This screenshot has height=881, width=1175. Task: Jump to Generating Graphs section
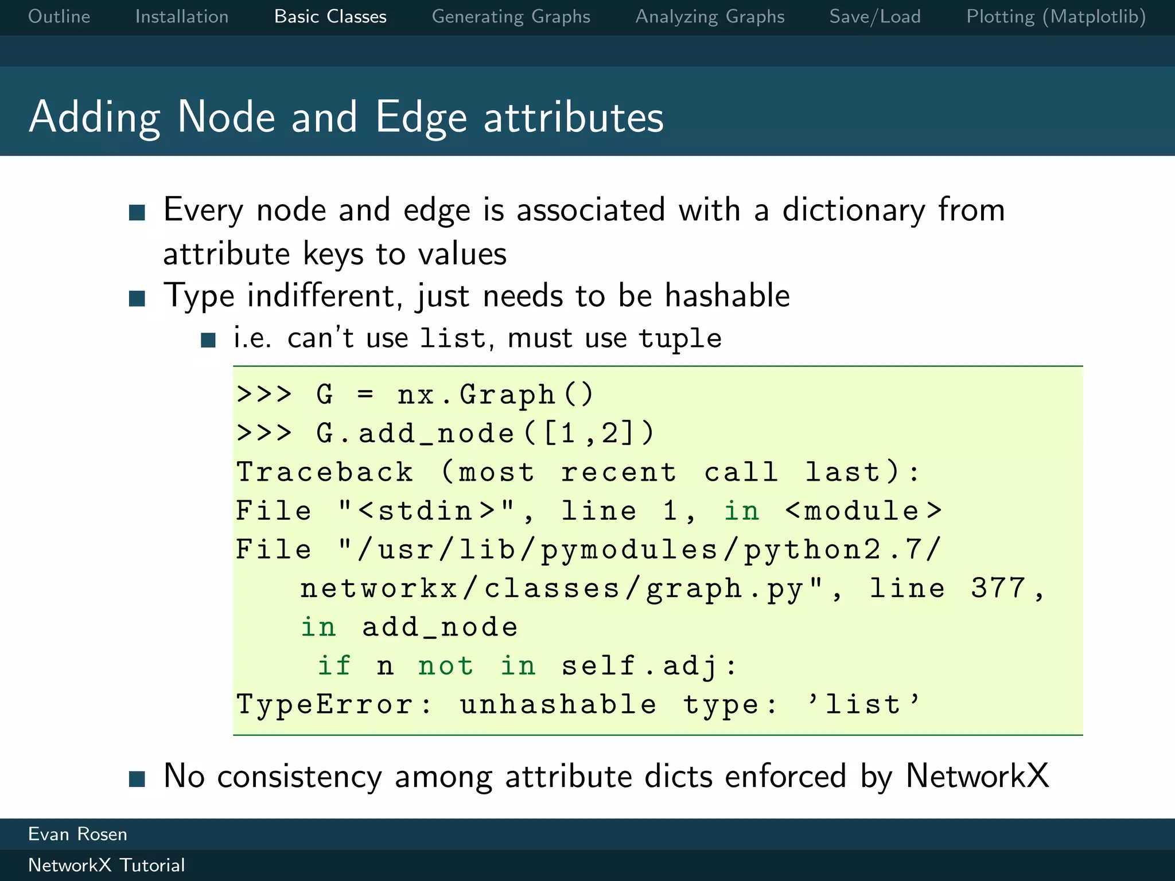[x=511, y=17]
